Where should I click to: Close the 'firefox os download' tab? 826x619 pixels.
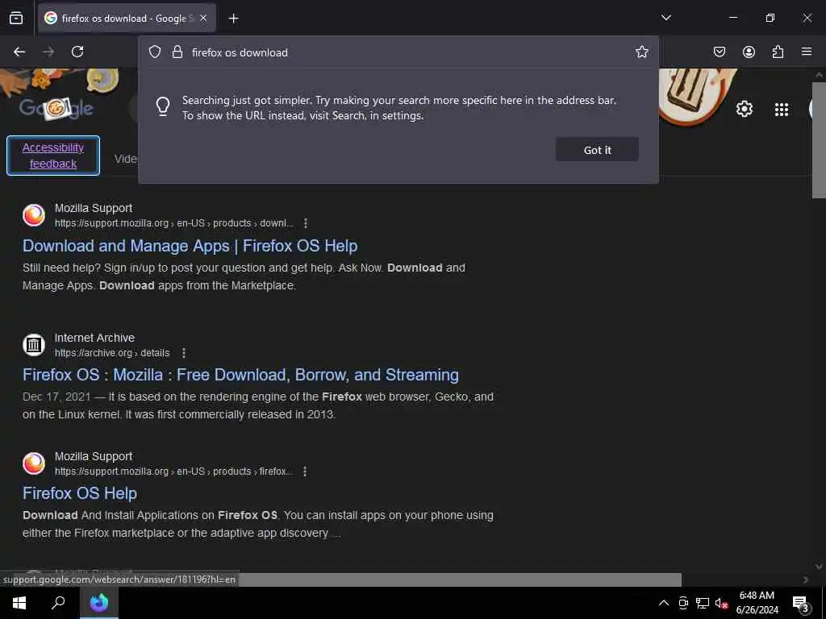pos(203,18)
